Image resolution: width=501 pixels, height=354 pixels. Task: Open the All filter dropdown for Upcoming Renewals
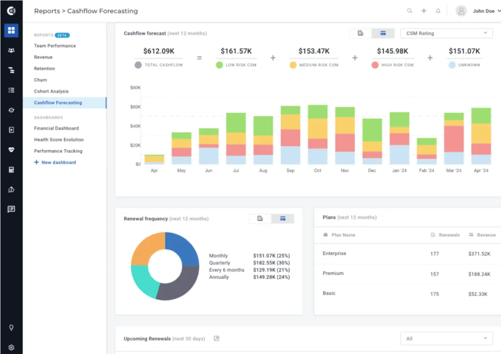click(446, 338)
